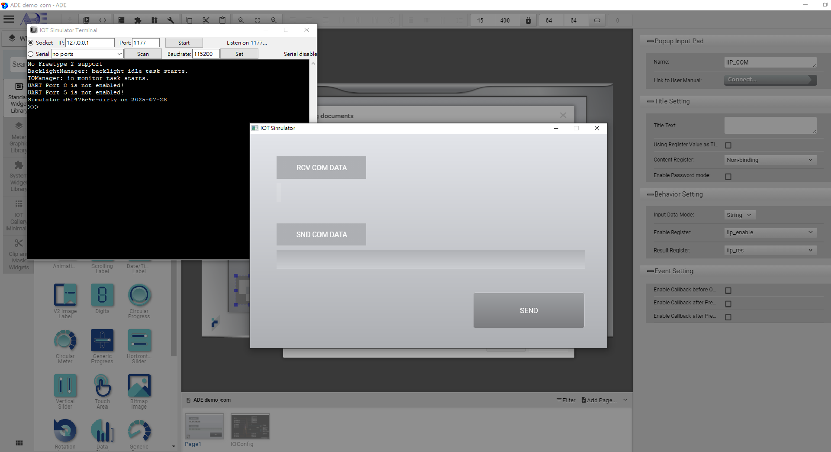Select the Serial radio button

click(31, 54)
